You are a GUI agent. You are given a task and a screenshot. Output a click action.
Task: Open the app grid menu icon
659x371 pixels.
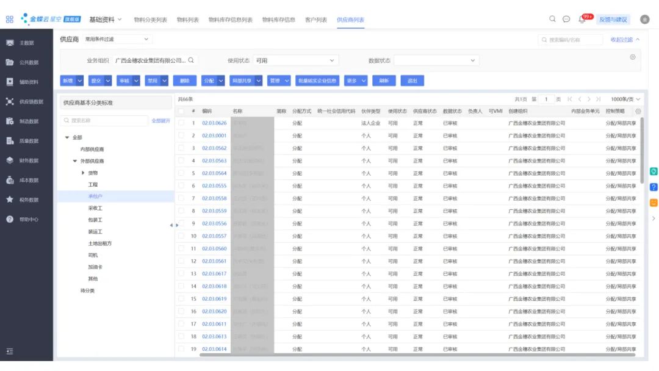[x=10, y=20]
